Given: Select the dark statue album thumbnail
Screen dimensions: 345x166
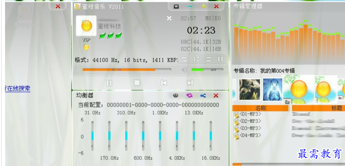Looking at the screenshot, I should [249, 89].
